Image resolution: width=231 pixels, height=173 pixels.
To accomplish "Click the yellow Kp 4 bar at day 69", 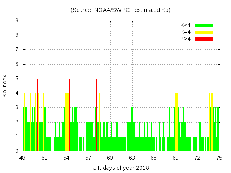I will coord(176,122).
